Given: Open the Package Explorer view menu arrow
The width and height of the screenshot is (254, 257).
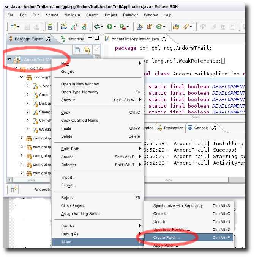Looking at the screenshot, I should click(x=96, y=49).
